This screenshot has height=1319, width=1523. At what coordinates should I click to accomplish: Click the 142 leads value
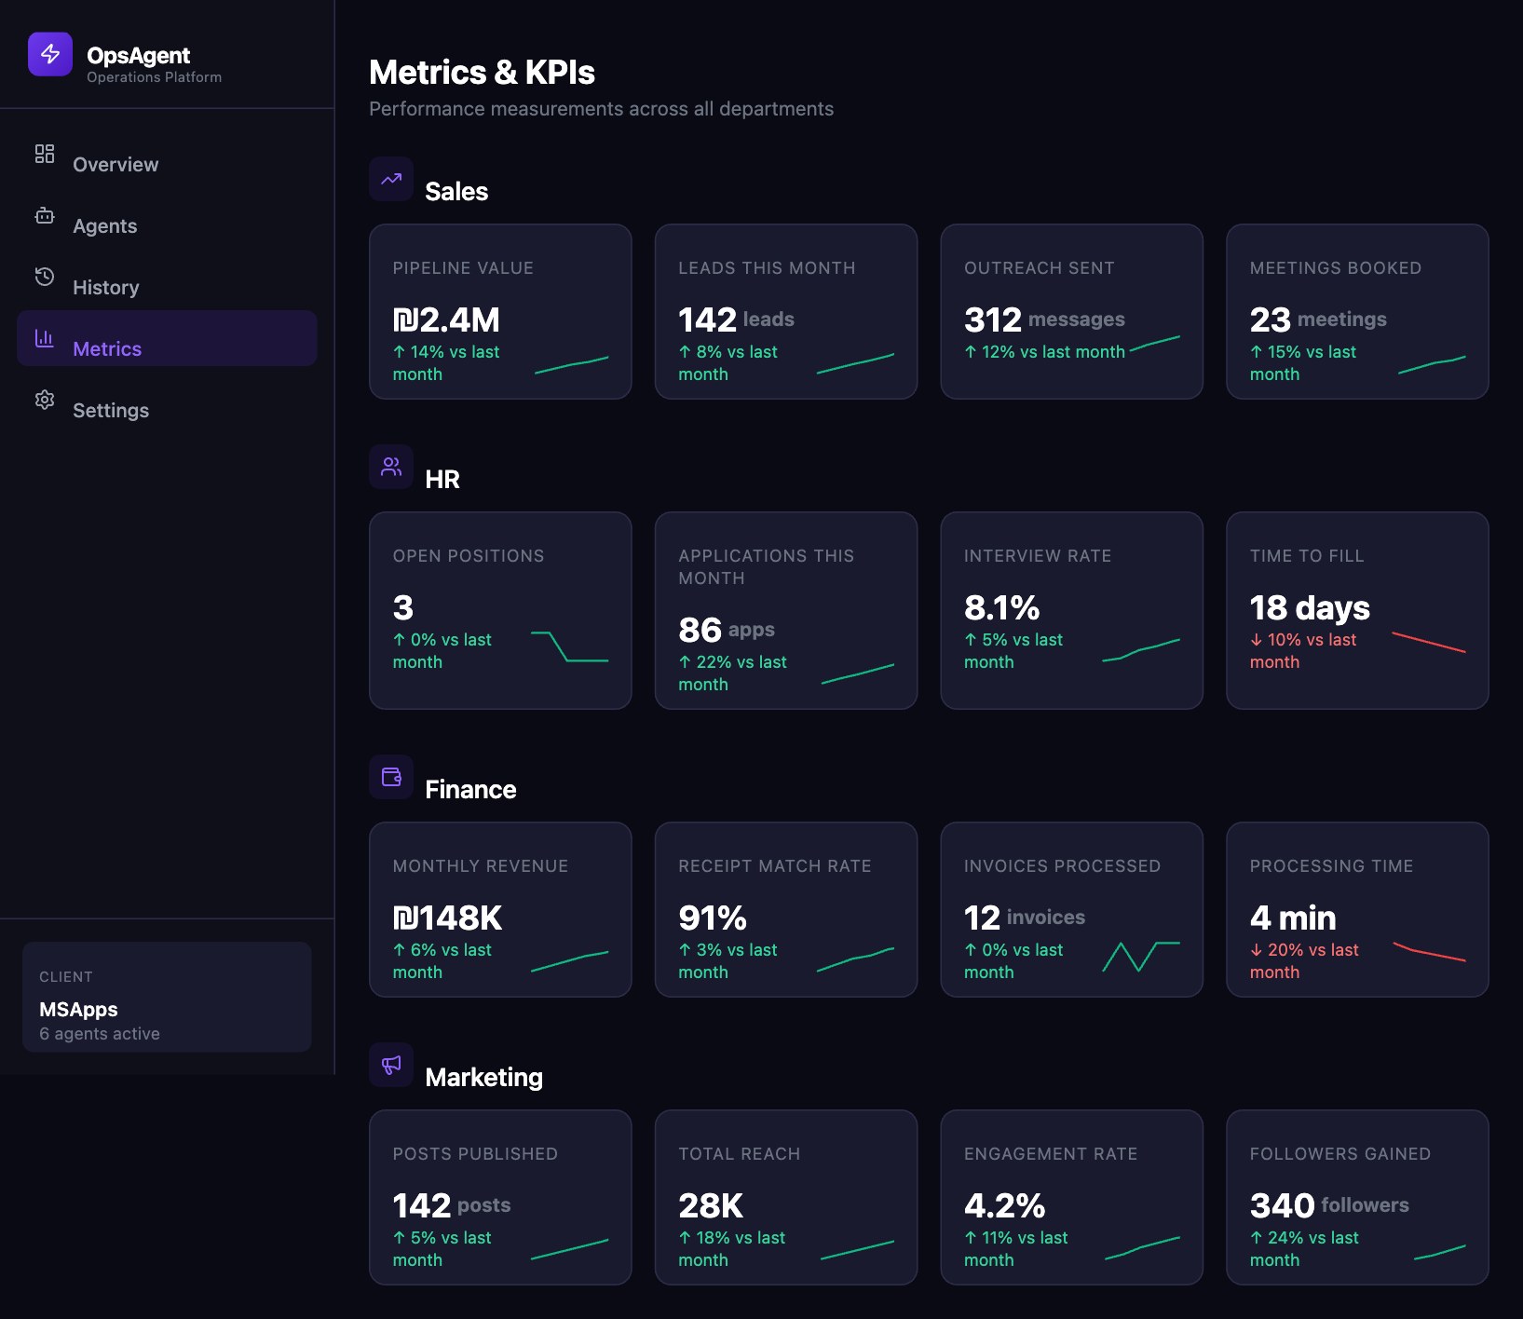pyautogui.click(x=736, y=320)
